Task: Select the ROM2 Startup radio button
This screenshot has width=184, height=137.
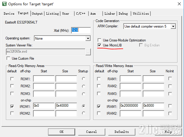Action: (x=83, y=86)
